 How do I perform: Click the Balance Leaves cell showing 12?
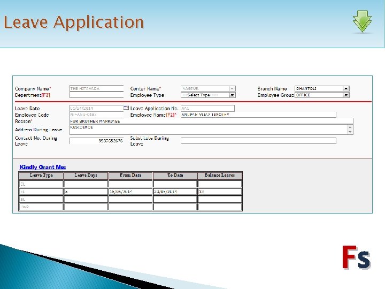pyautogui.click(x=220, y=192)
